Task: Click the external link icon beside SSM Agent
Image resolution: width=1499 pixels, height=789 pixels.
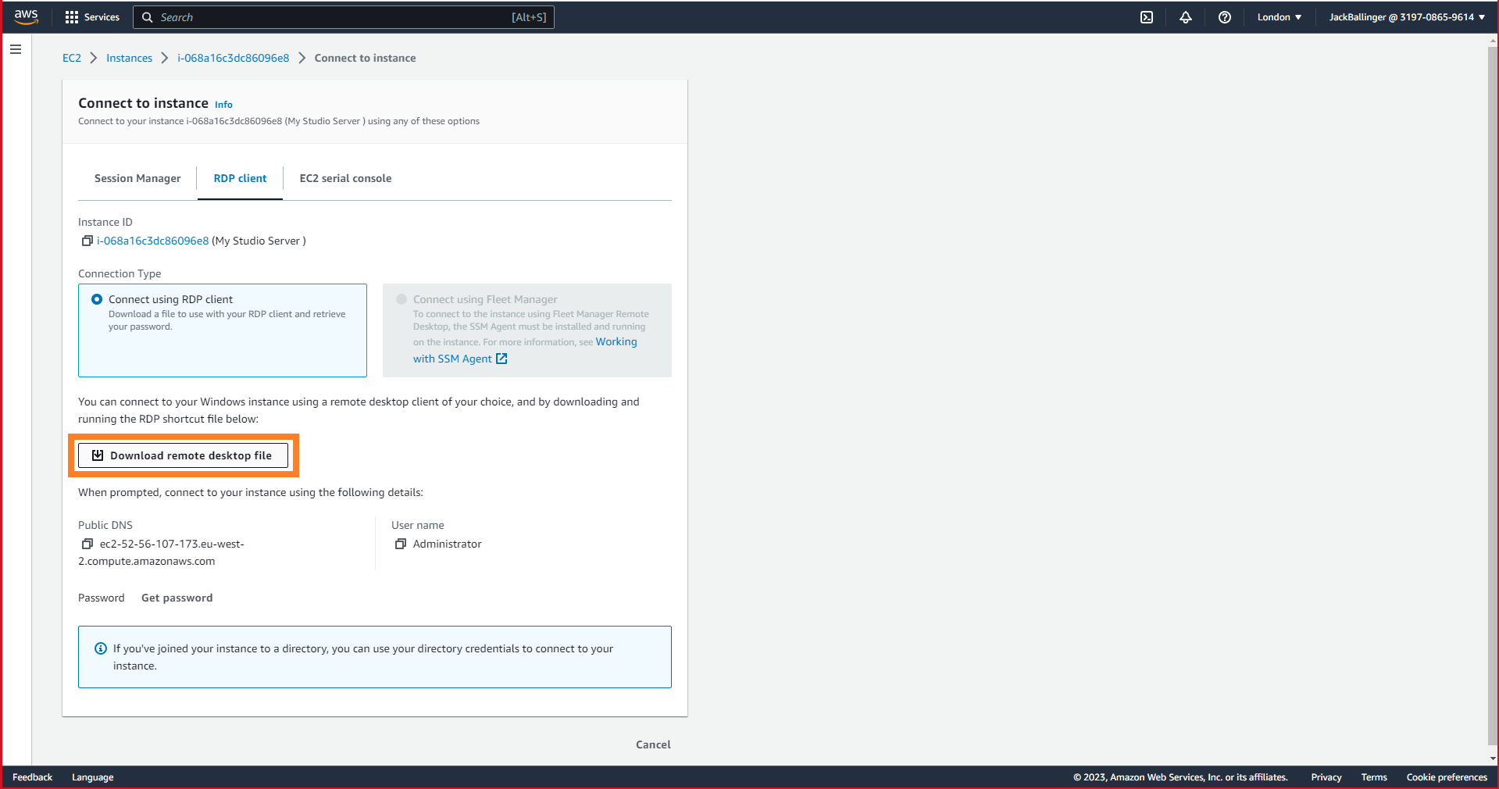Action: (x=501, y=359)
